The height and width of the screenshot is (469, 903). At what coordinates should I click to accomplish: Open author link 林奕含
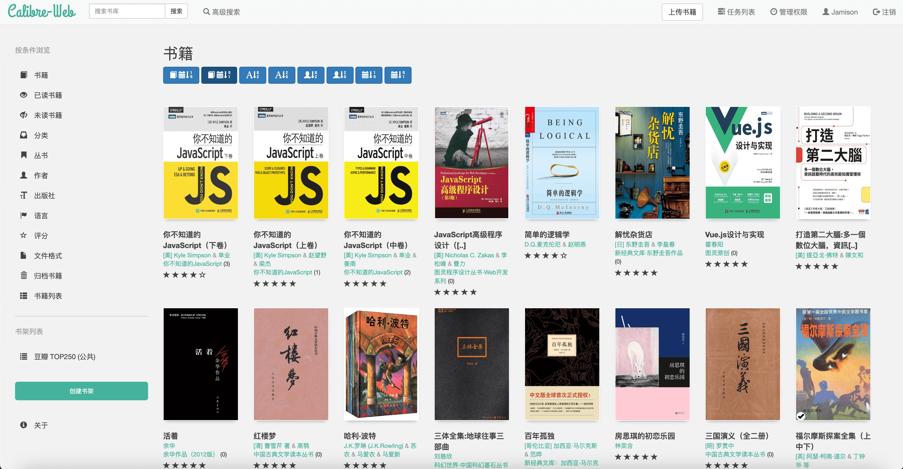624,446
